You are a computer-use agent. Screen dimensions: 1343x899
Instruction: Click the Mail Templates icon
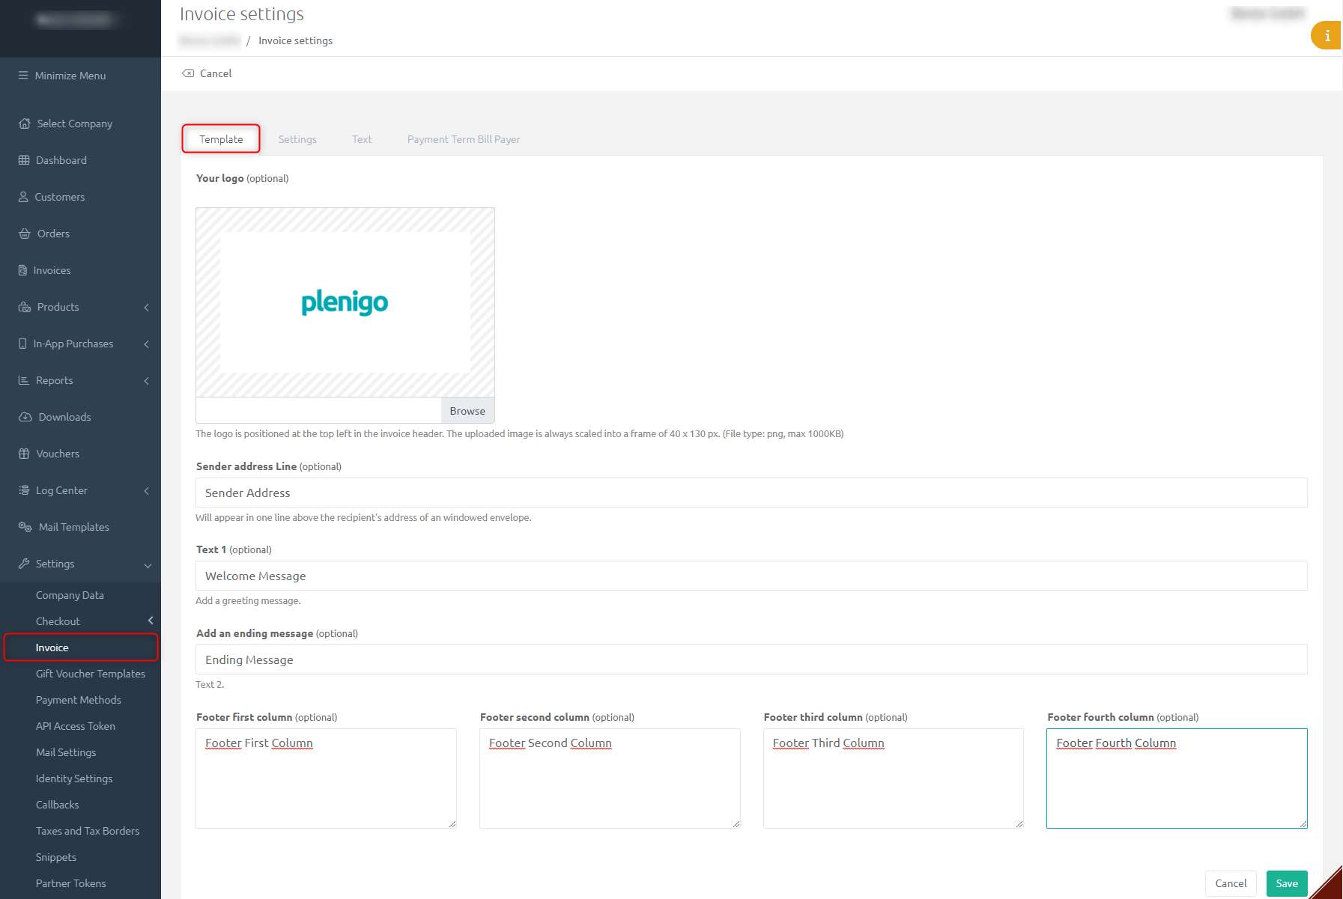(x=25, y=527)
